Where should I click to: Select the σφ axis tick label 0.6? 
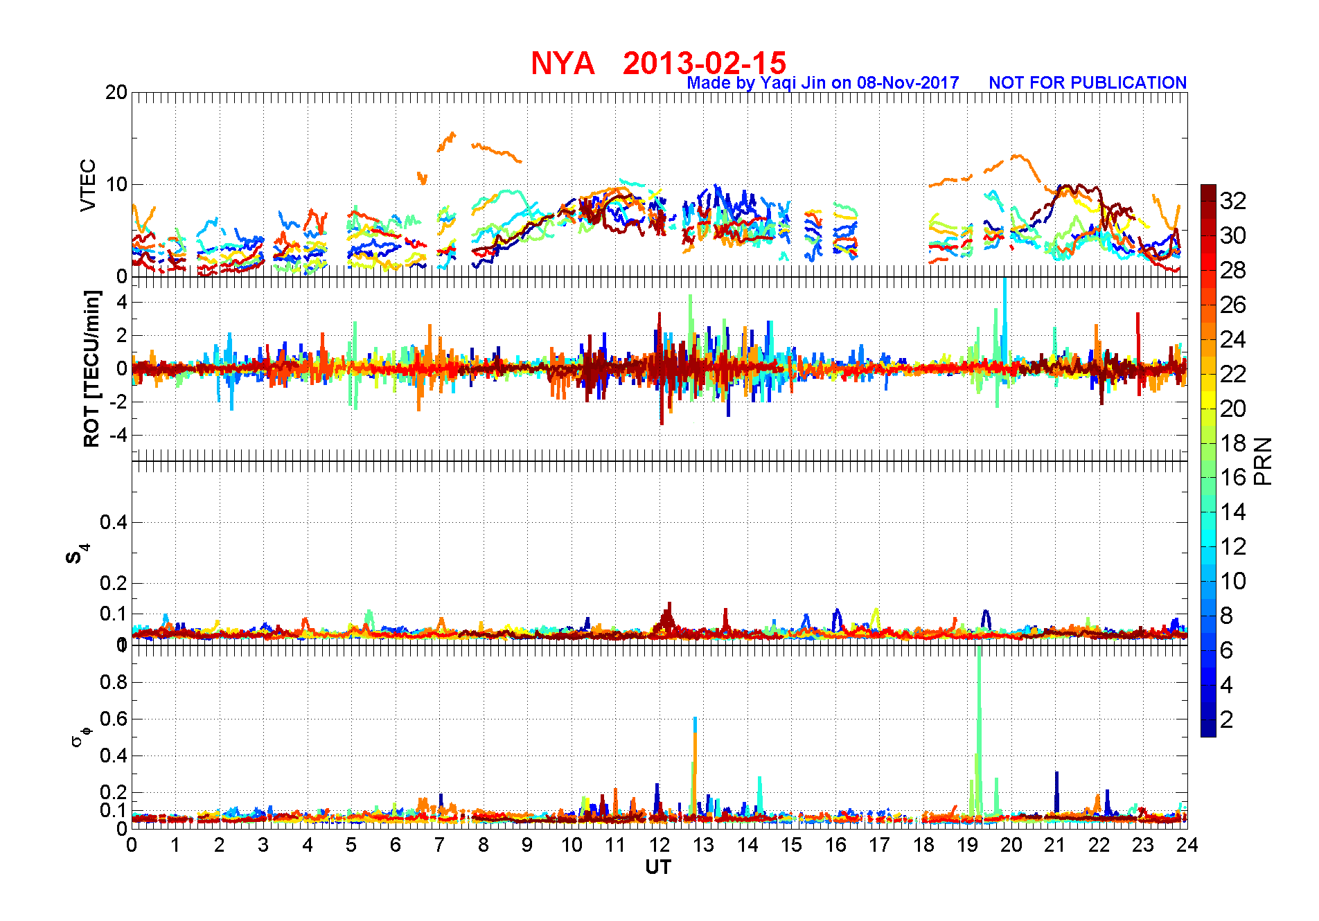(114, 719)
